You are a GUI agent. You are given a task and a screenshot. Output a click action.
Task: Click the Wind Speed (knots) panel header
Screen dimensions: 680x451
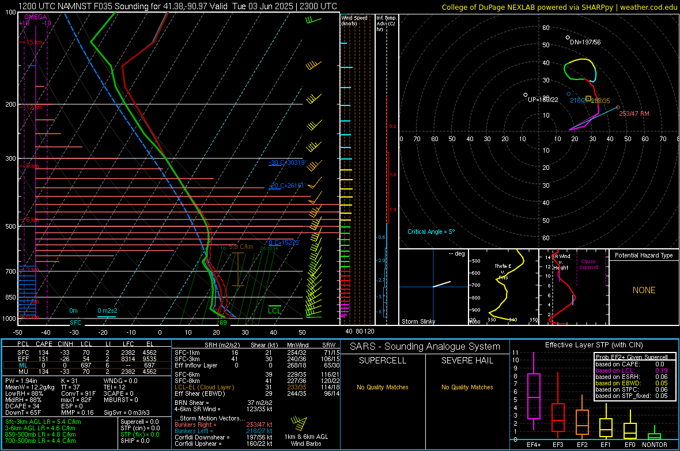(354, 21)
